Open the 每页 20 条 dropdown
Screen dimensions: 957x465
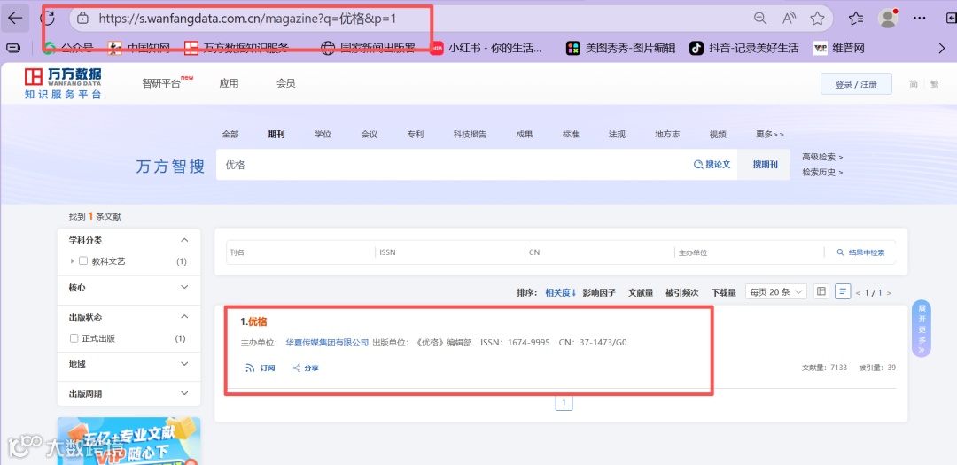[775, 291]
